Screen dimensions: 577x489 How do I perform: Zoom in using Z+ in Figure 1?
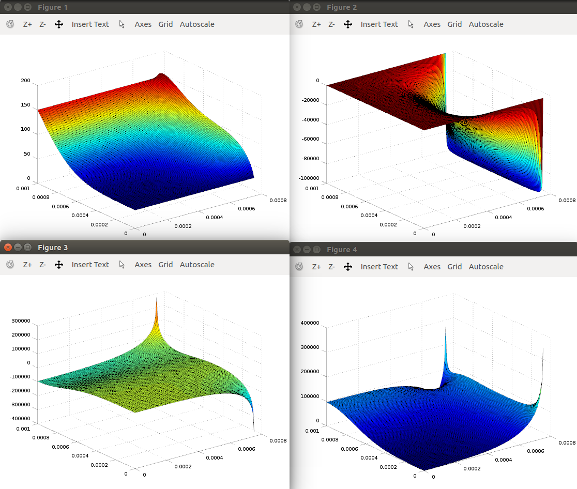pos(27,24)
